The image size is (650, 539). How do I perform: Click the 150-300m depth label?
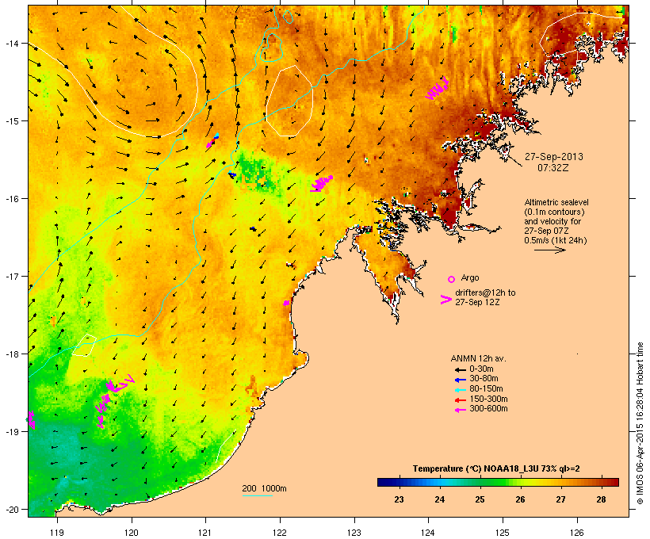coord(488,399)
